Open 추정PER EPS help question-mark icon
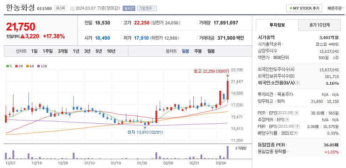This screenshot has height=168, width=346. coord(287,120)
